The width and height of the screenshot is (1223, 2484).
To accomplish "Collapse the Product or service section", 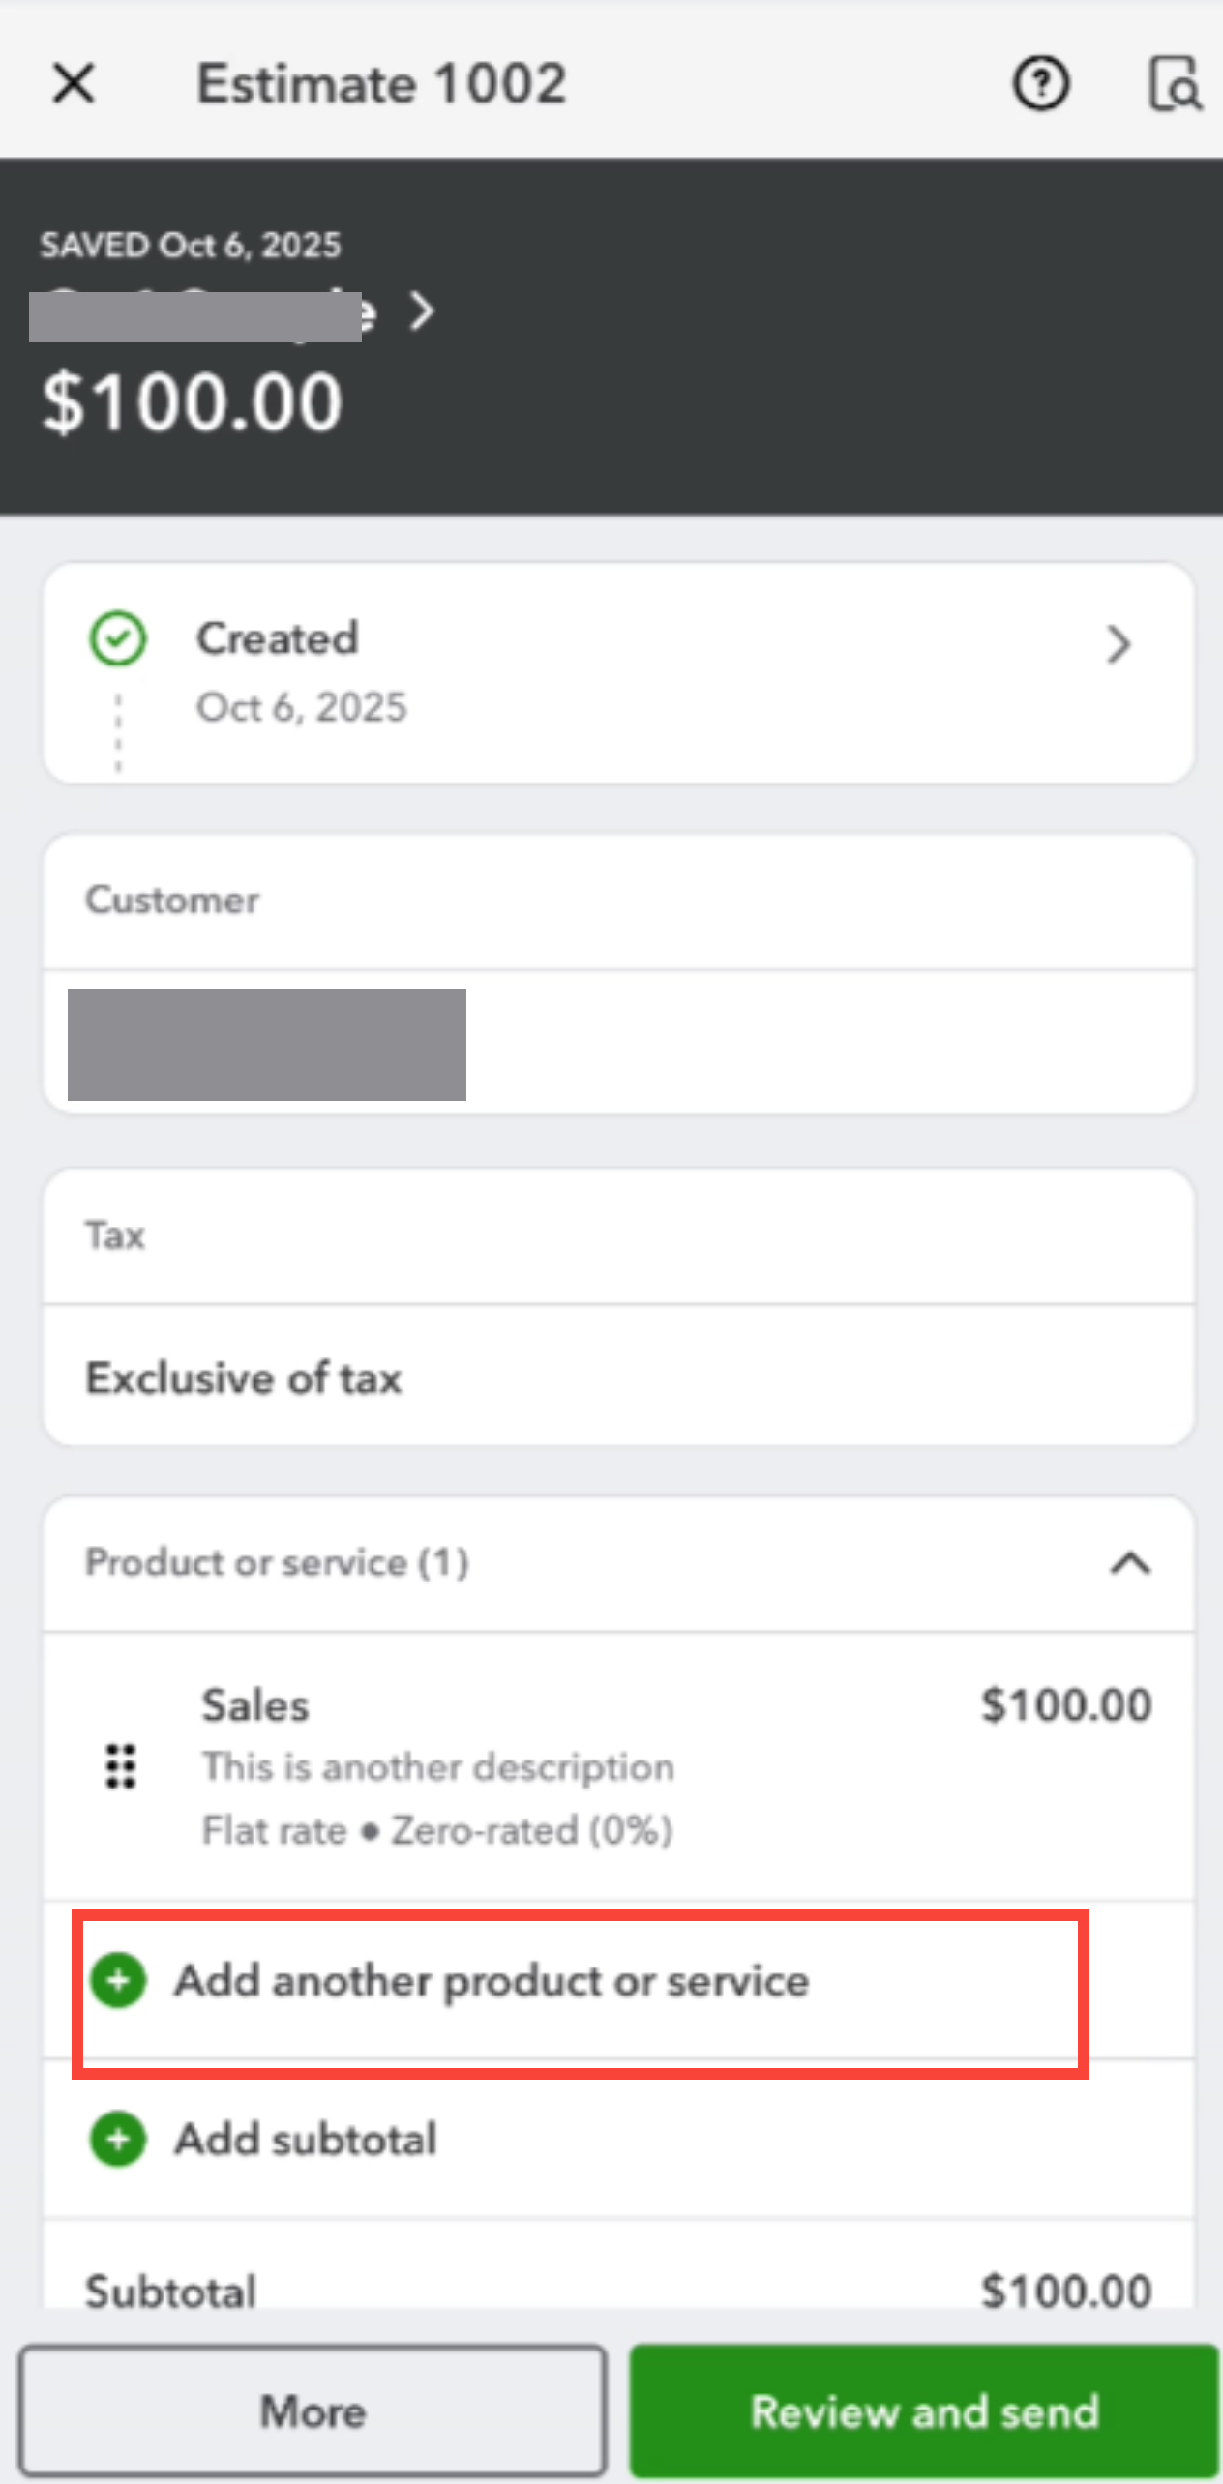I will tap(1130, 1563).
